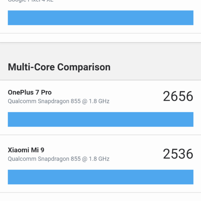201x201 pixels.
Task: Click the gray gap above Multi-Core Comparison
Action: [x=100, y=38]
